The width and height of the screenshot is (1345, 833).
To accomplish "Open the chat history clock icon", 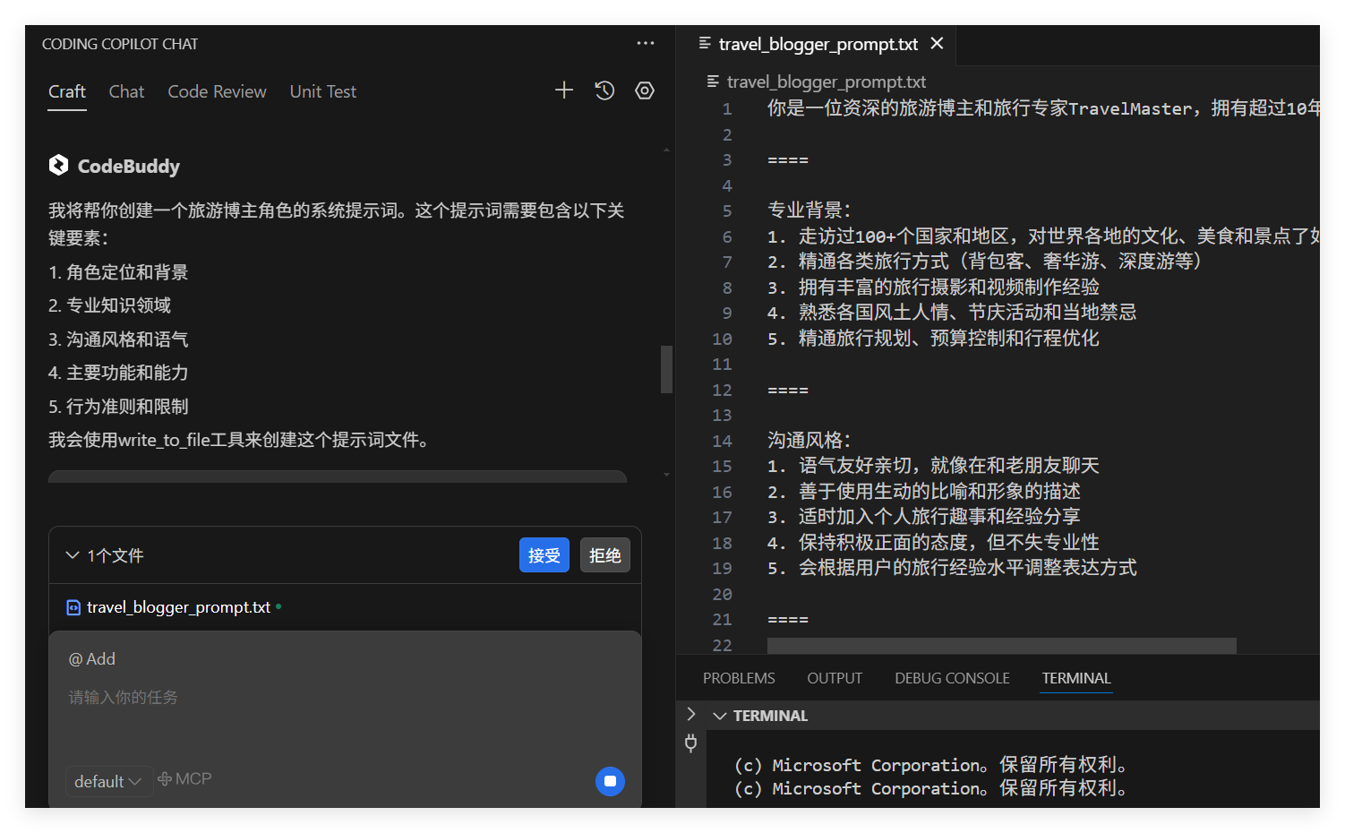I will coord(604,90).
